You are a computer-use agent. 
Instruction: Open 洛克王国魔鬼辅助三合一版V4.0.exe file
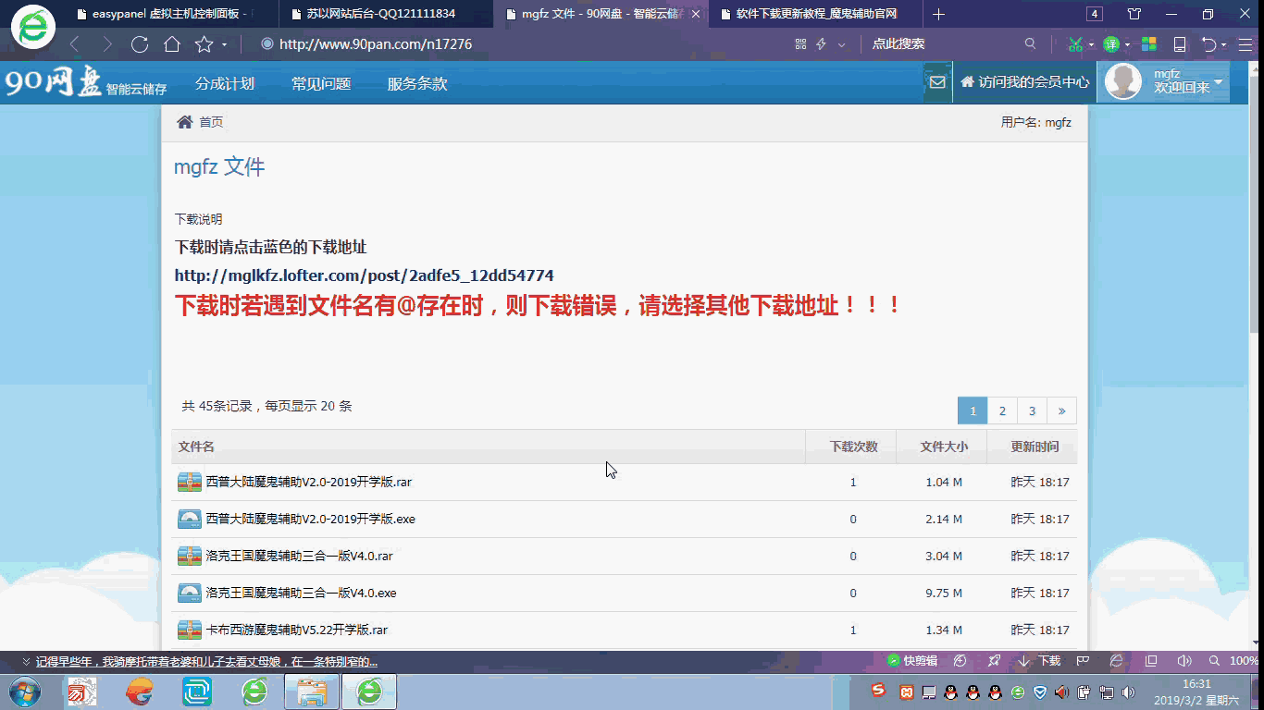pyautogui.click(x=301, y=593)
